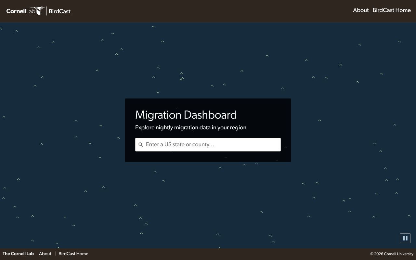Click the Cornell Lab logo in header
This screenshot has width=416, height=260.
[x=25, y=11]
